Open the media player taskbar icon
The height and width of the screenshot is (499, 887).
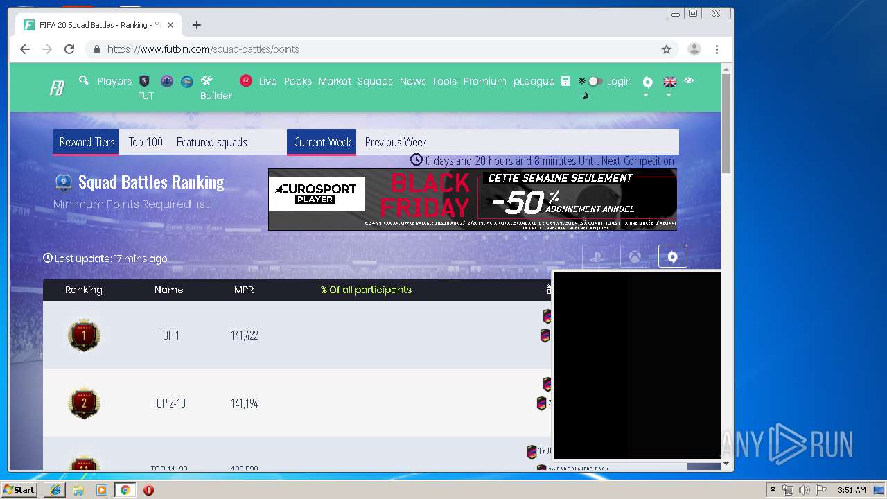(x=102, y=490)
